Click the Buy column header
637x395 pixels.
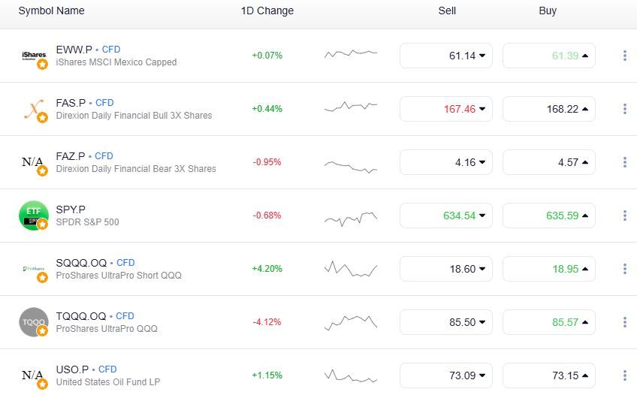click(548, 11)
